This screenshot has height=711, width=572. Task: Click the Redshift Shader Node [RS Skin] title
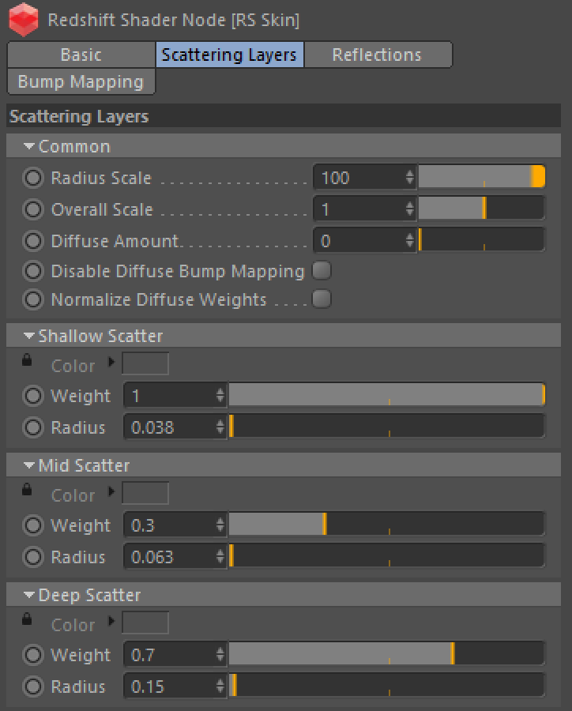(174, 21)
